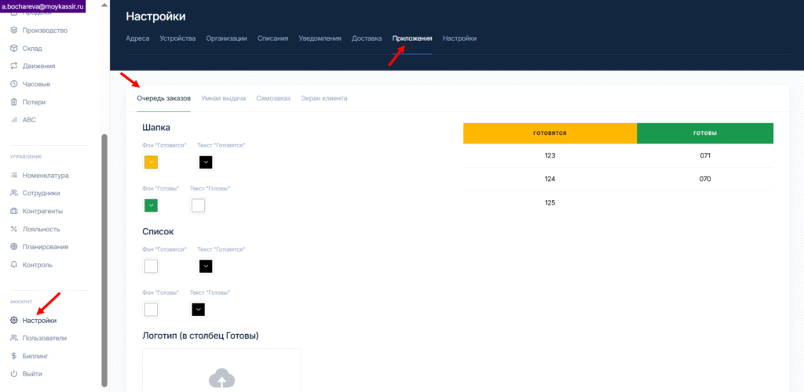Click the Контрагенты briefcase icon
The width and height of the screenshot is (804, 392).
click(14, 211)
